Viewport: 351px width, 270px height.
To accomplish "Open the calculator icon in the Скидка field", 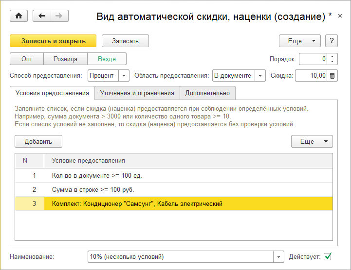I will (333, 76).
